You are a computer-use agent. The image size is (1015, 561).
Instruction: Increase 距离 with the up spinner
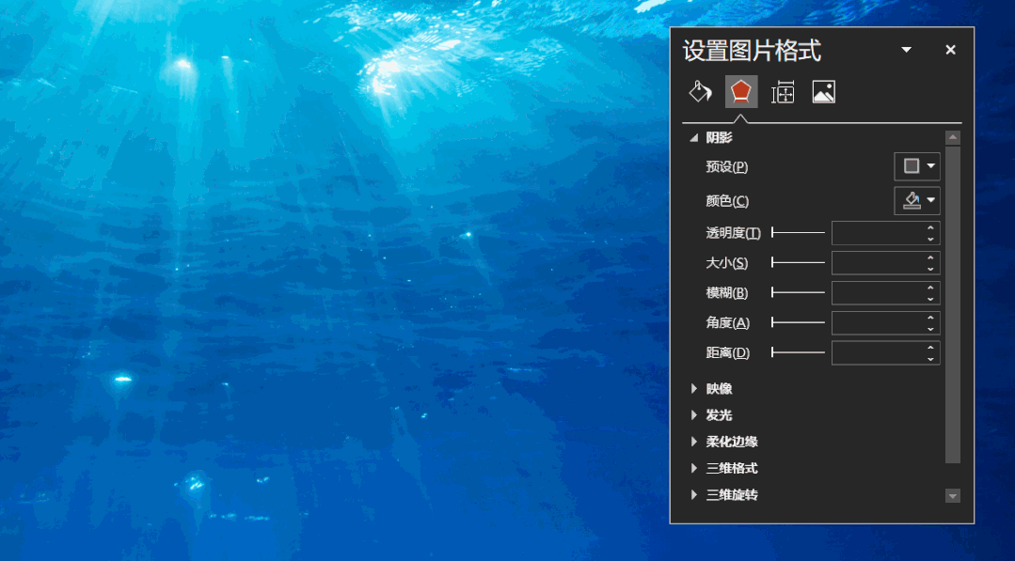931,347
